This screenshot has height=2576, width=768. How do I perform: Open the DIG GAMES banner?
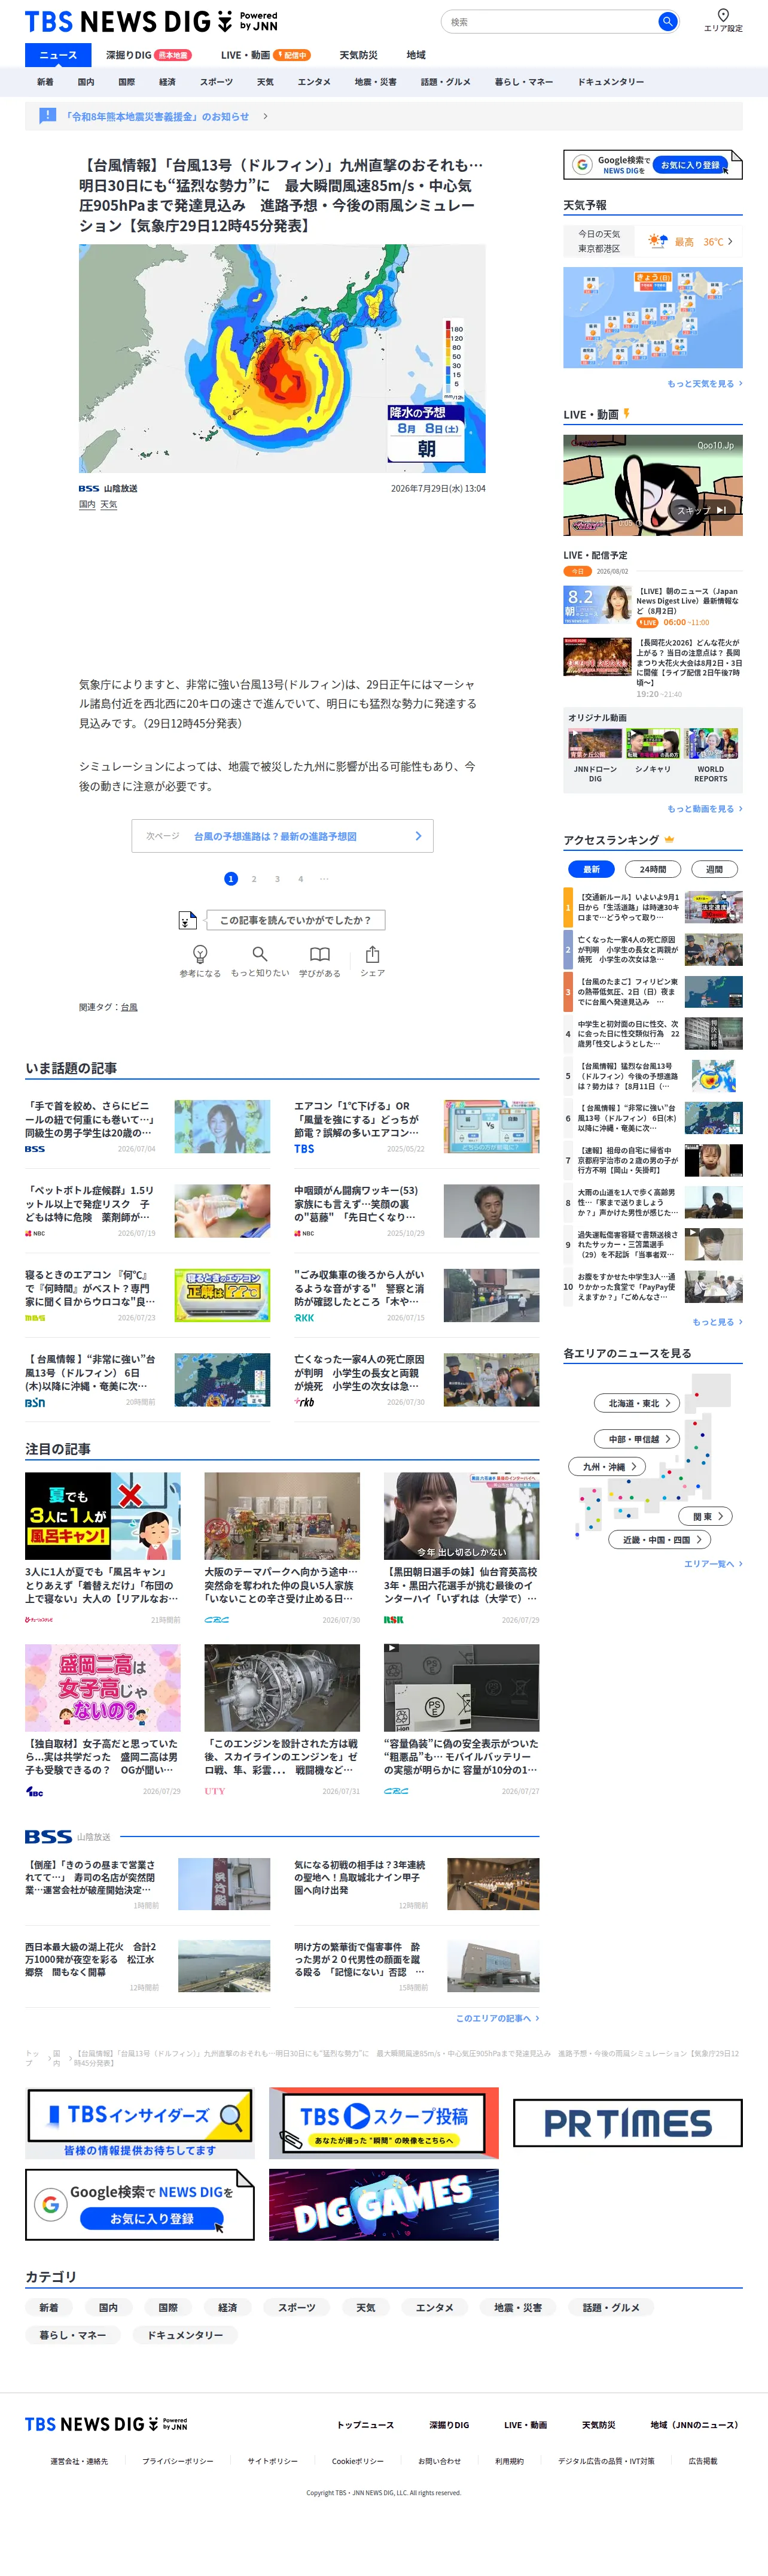pyautogui.click(x=383, y=2205)
